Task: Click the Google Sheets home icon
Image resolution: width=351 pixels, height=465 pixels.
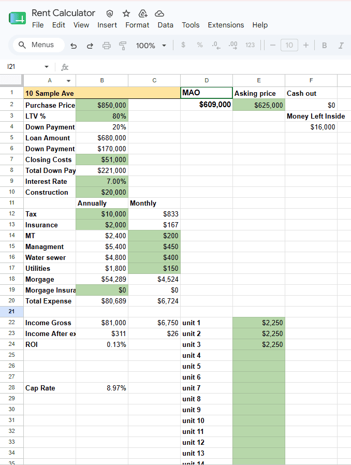Action: pos(17,19)
